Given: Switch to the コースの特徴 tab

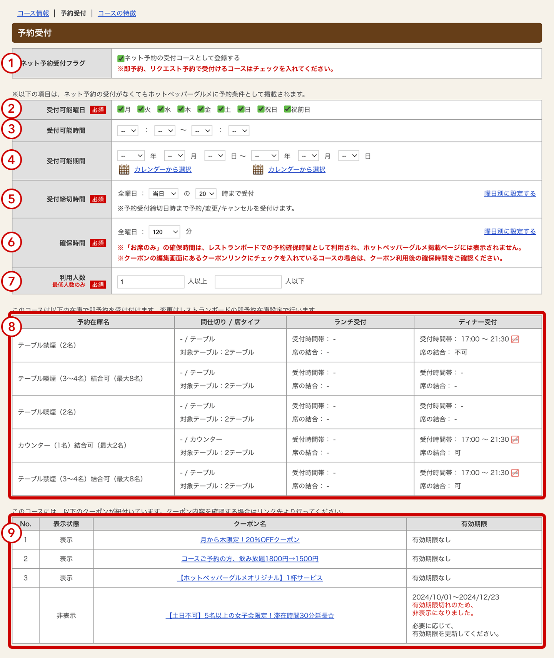Looking at the screenshot, I should [117, 13].
